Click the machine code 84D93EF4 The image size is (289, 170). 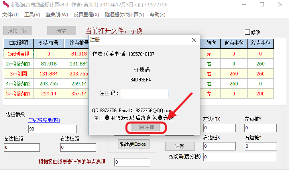pyautogui.click(x=141, y=80)
